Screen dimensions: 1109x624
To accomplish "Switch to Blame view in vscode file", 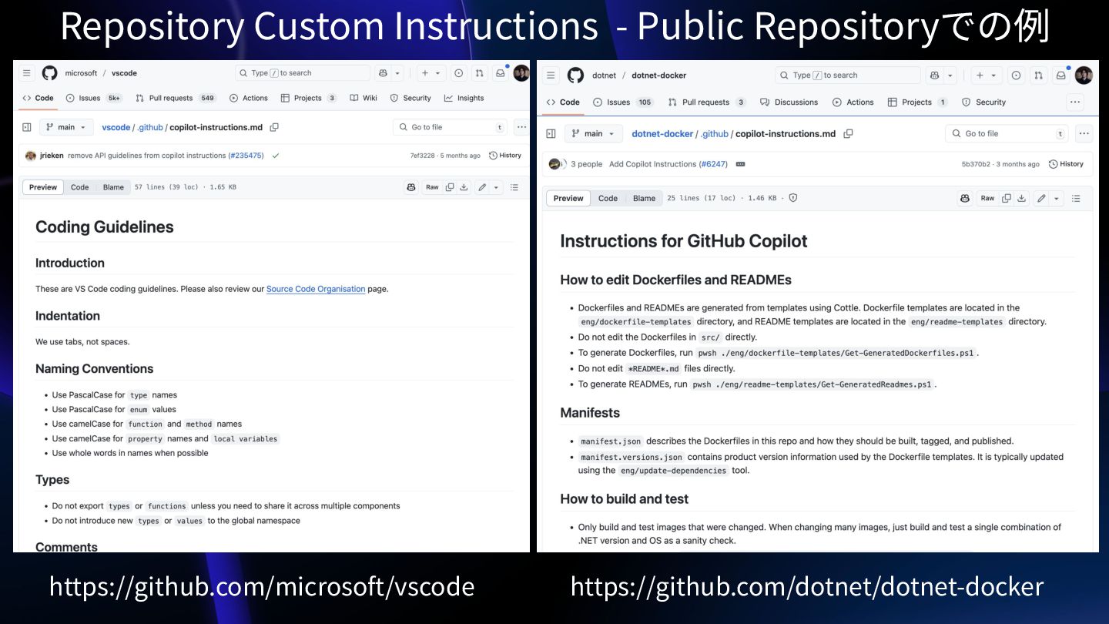I will (113, 187).
